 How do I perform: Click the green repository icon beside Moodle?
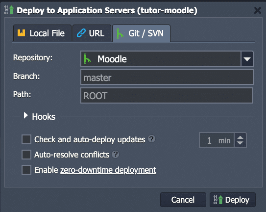pos(87,59)
